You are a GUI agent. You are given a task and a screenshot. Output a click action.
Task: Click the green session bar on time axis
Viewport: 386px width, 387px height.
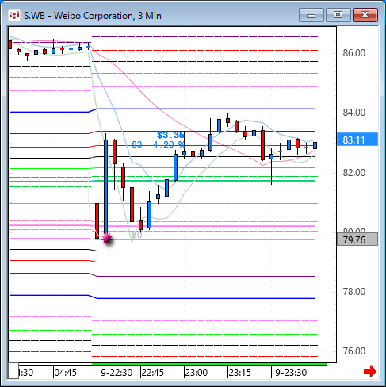click(209, 364)
